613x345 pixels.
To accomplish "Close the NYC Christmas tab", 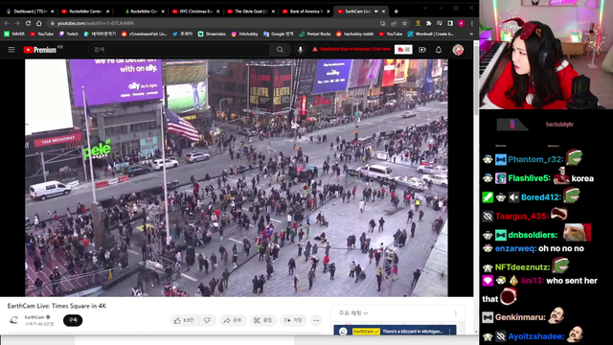I will (217, 11).
